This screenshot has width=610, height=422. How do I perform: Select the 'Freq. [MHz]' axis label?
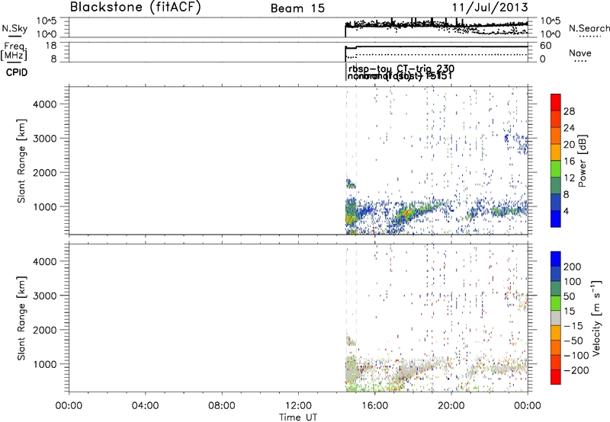[x=14, y=51]
